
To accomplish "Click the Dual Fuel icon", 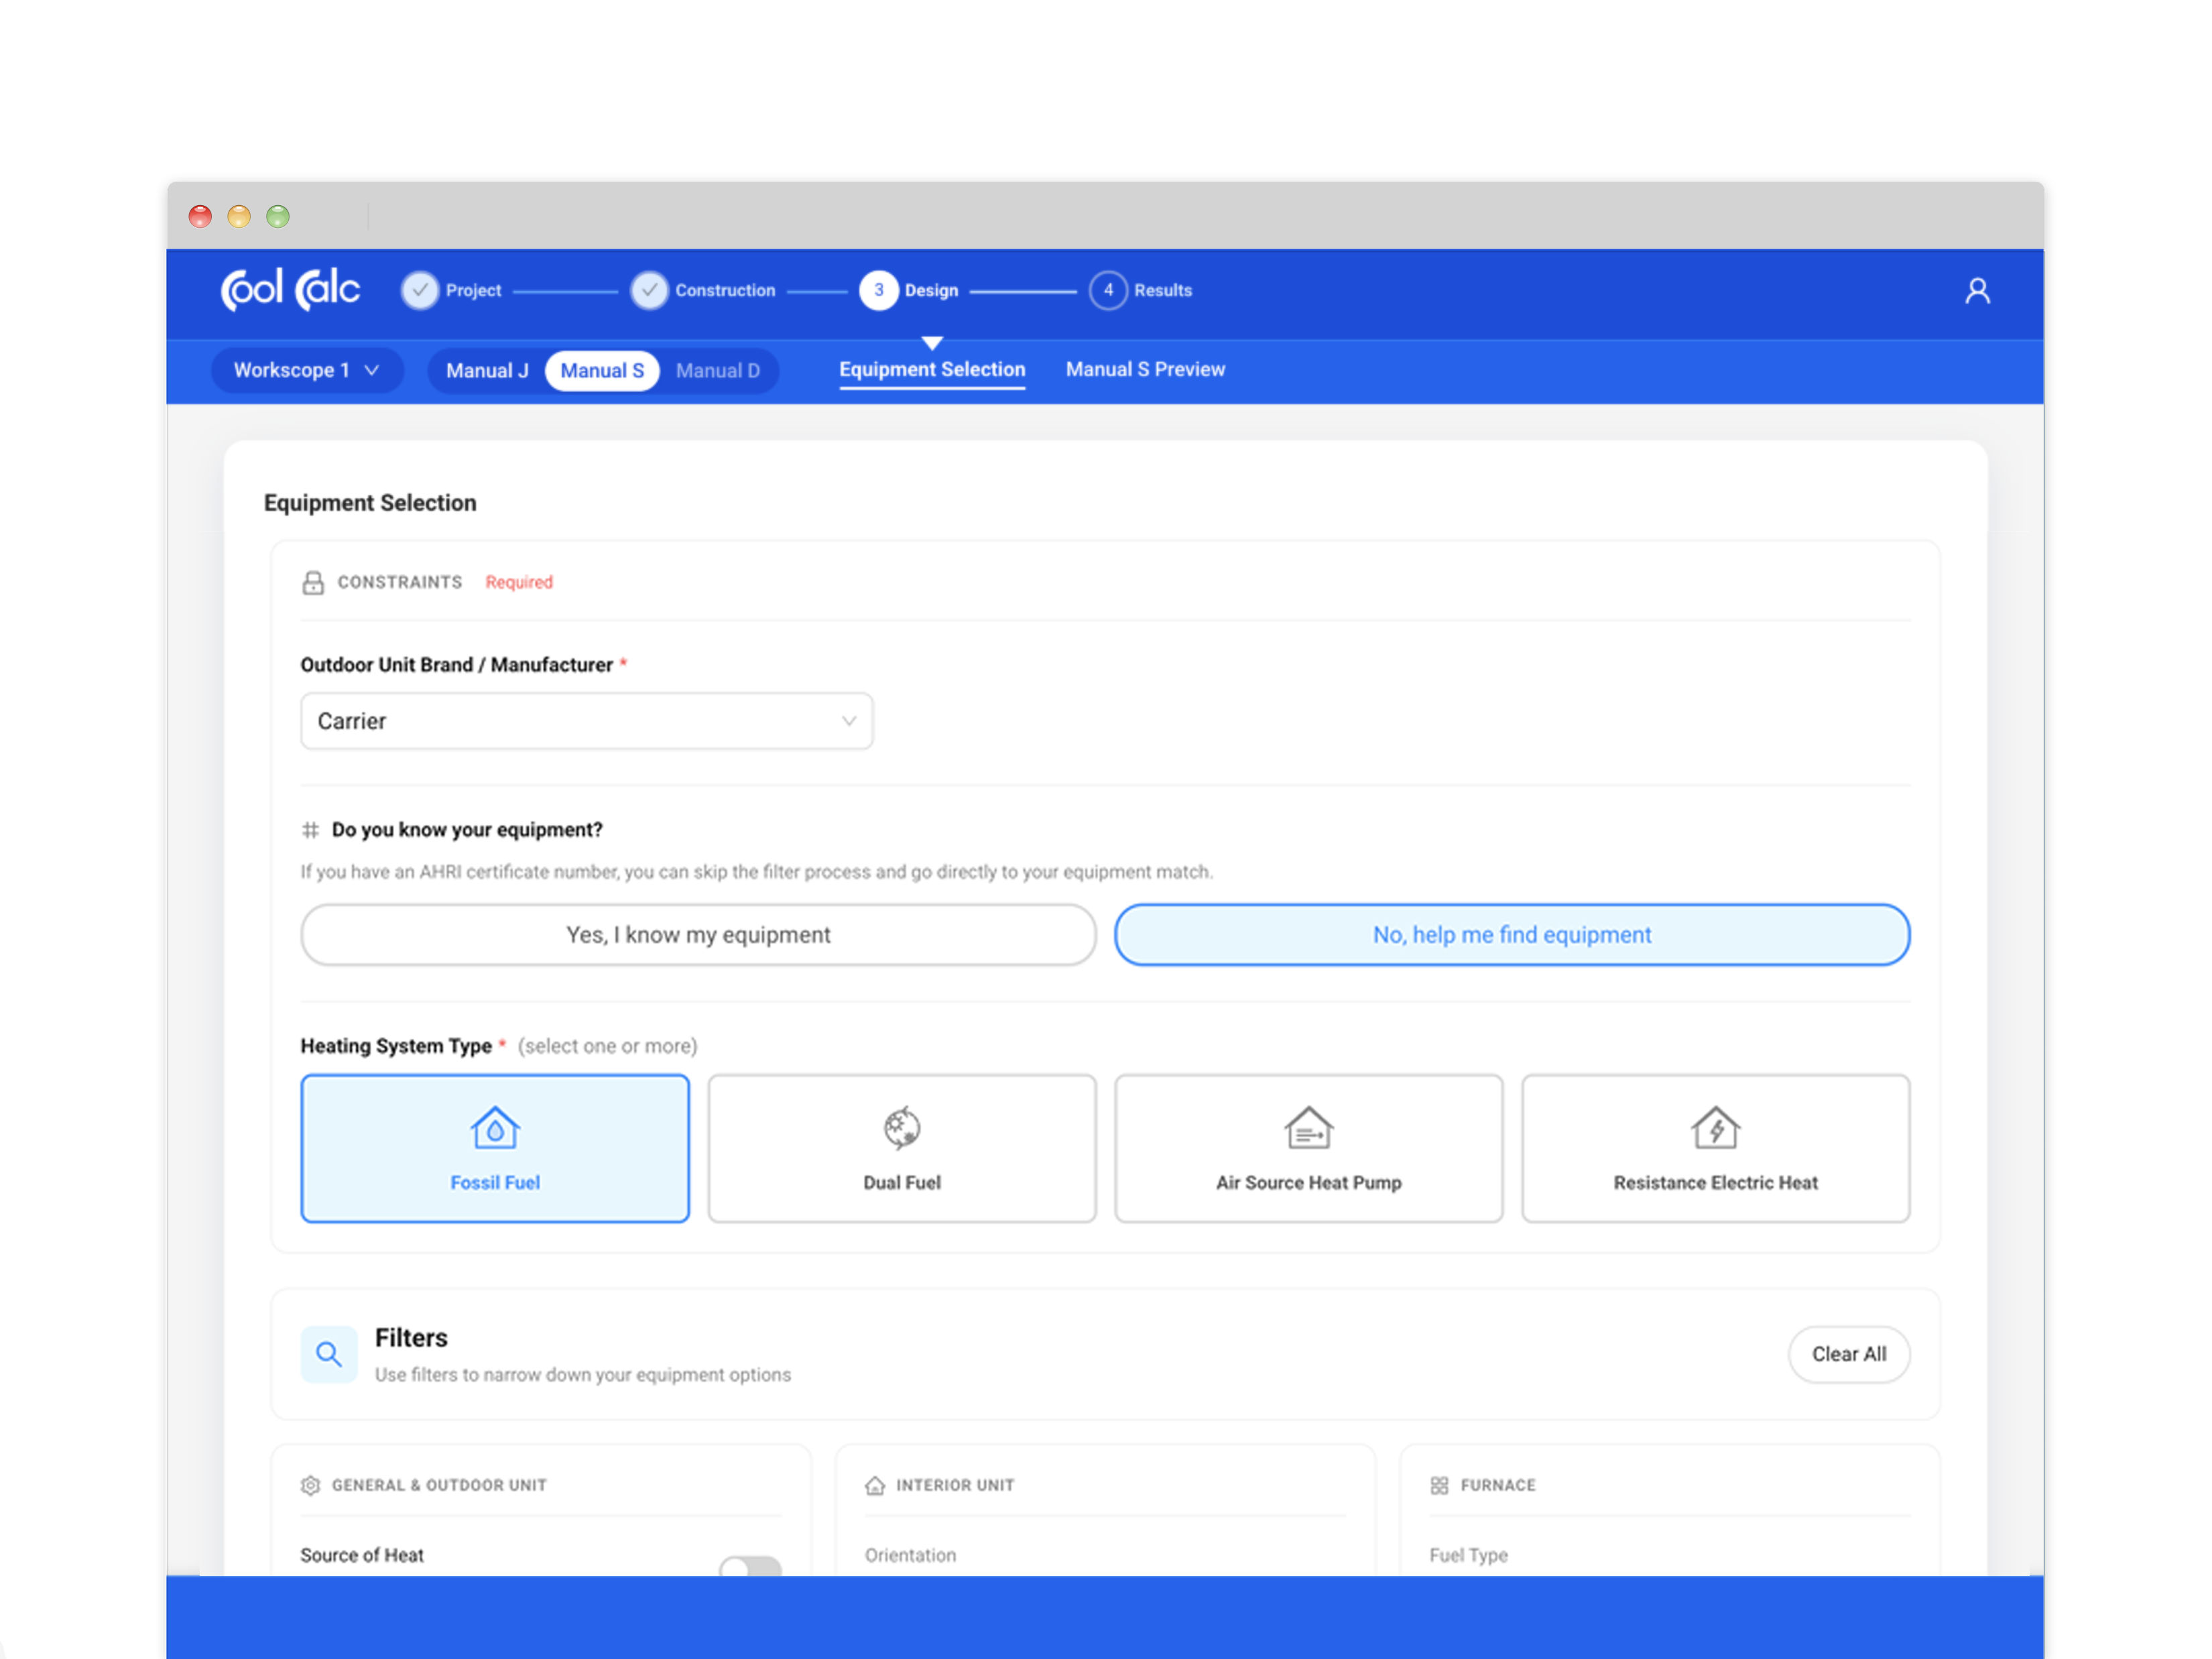I will pyautogui.click(x=901, y=1128).
